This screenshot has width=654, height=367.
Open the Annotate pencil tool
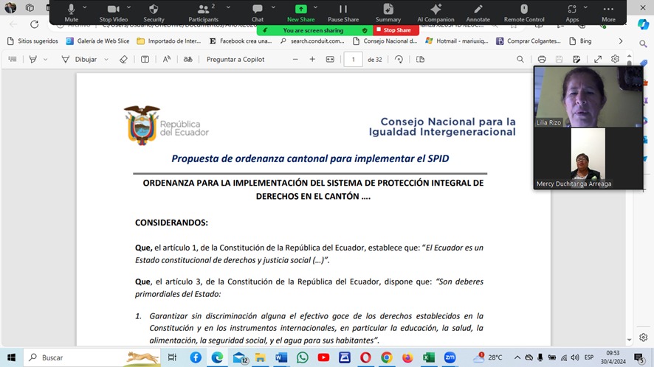(x=478, y=12)
